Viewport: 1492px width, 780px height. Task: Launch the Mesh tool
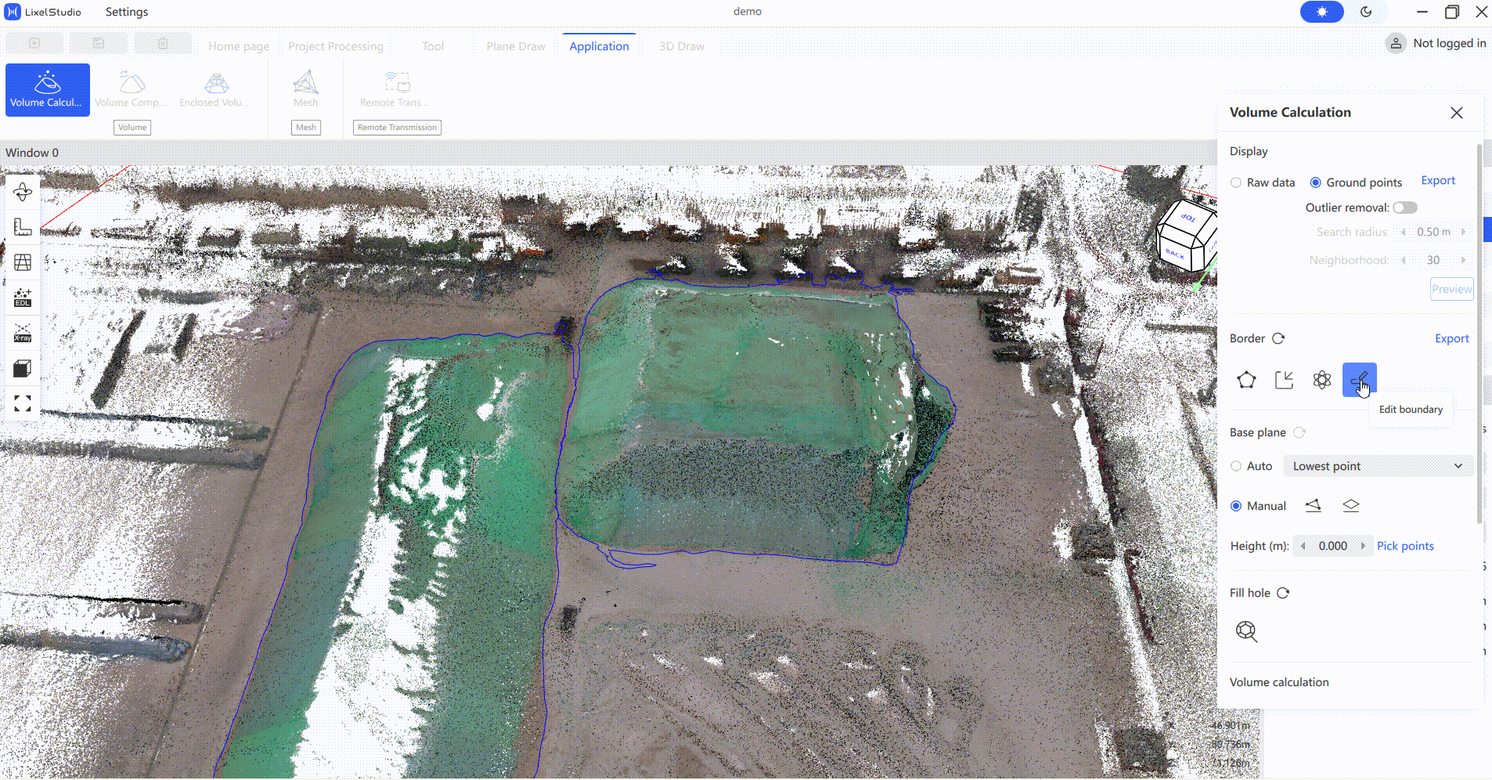(305, 90)
